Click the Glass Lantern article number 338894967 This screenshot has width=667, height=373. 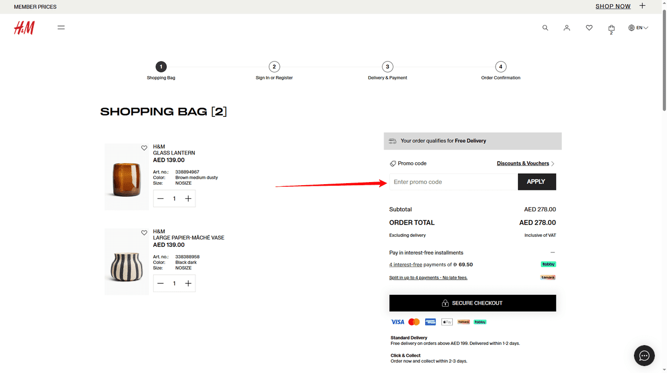pos(187,172)
